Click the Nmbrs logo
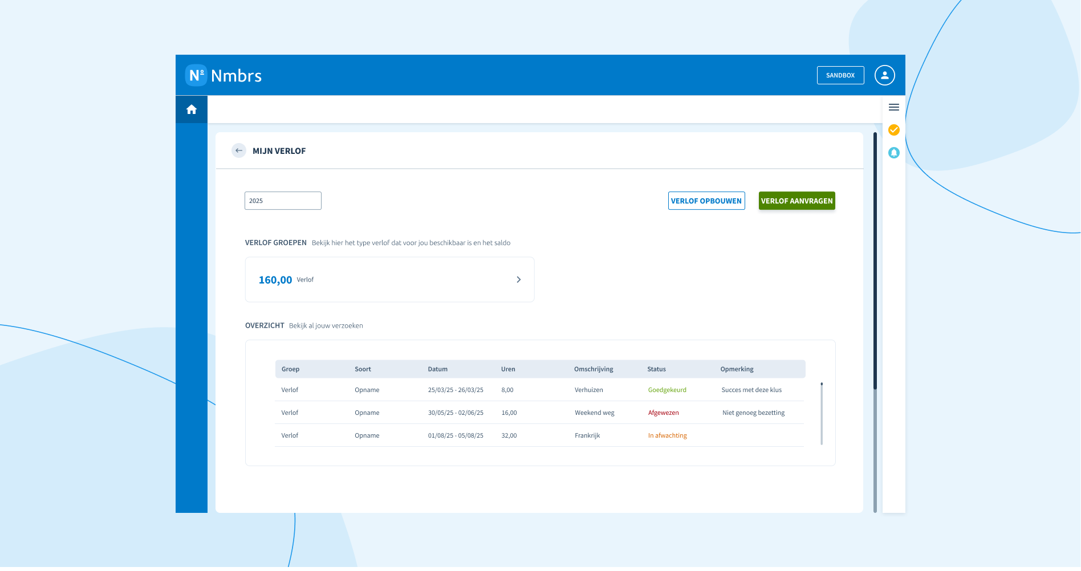Image resolution: width=1081 pixels, height=571 pixels. pyautogui.click(x=223, y=75)
